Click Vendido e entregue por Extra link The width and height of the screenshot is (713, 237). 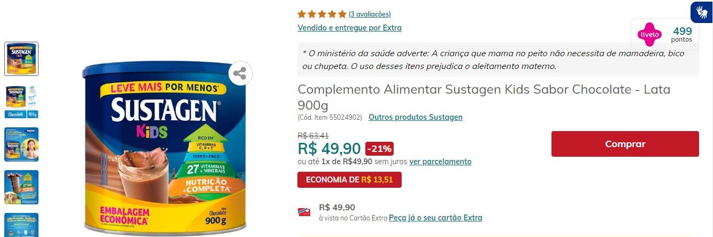click(349, 28)
